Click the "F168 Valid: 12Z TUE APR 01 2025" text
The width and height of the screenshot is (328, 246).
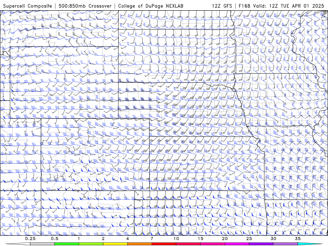point(281,6)
